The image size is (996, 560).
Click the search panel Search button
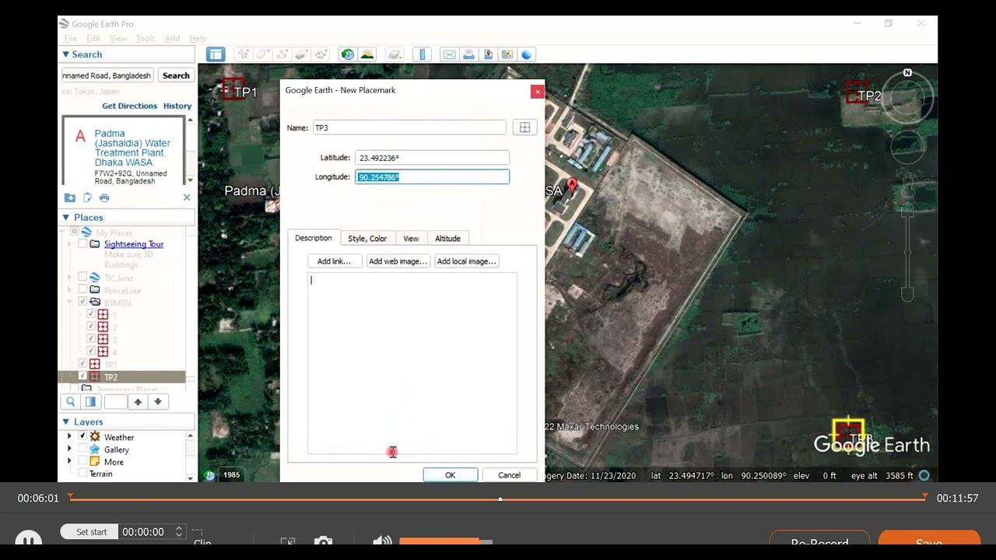[x=176, y=75]
